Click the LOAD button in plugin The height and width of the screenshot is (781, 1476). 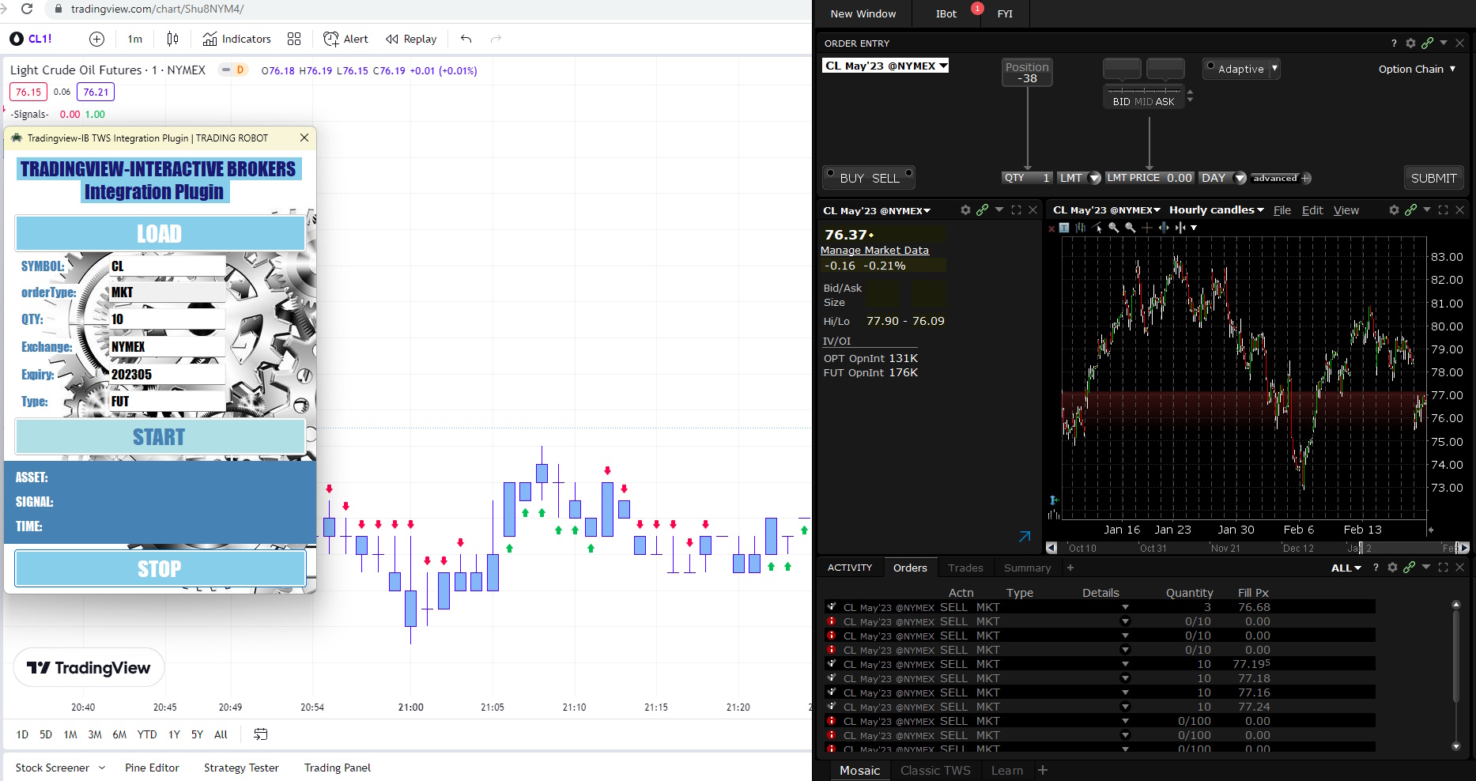coord(160,233)
